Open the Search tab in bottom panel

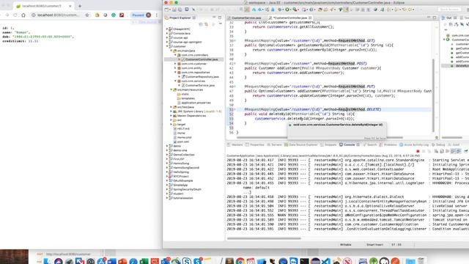[x=369, y=144]
